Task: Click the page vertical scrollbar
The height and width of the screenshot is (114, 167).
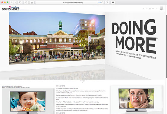Action: coord(166,46)
